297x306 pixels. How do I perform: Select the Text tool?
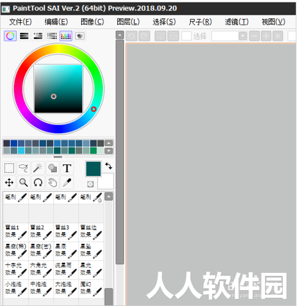click(x=67, y=168)
